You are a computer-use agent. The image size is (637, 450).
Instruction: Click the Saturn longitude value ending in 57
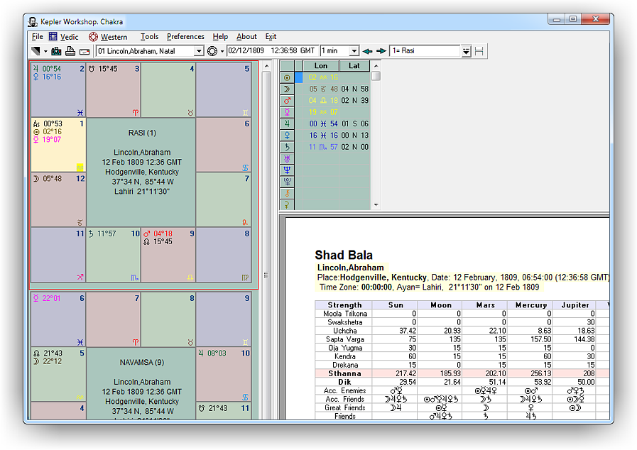coord(323,147)
